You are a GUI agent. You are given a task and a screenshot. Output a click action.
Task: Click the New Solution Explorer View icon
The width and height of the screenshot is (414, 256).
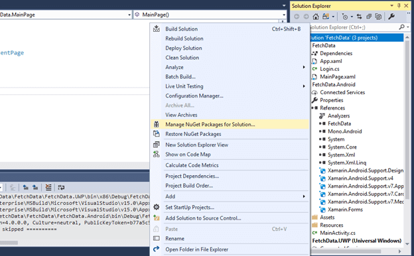[157, 145]
